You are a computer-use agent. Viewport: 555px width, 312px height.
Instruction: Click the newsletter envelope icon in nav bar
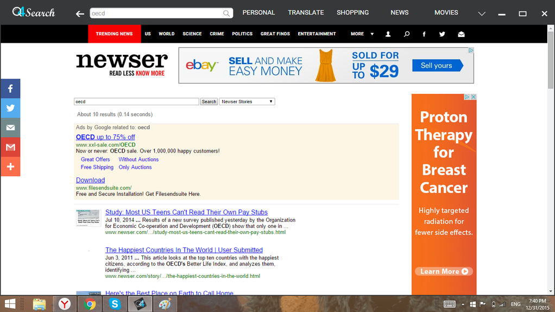(461, 34)
